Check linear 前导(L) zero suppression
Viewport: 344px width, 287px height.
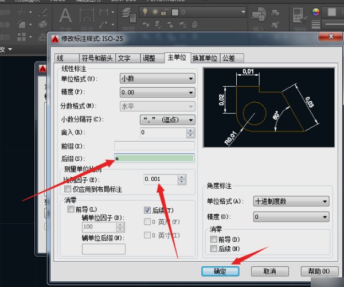(71, 210)
